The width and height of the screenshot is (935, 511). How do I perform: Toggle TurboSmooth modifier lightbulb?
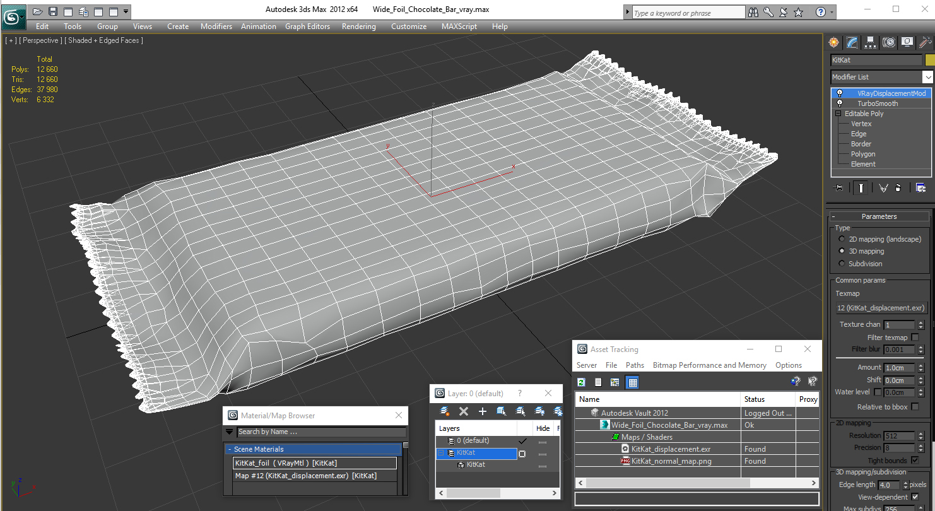click(x=840, y=103)
